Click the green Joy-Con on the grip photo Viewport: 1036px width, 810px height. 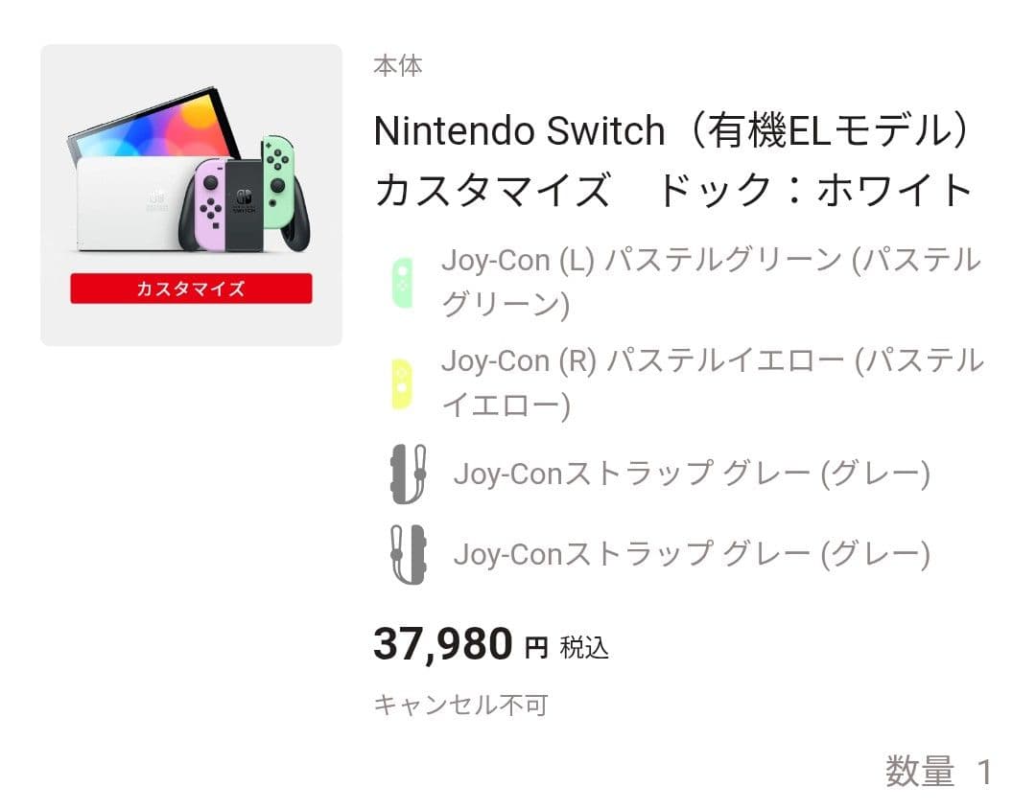(x=276, y=171)
